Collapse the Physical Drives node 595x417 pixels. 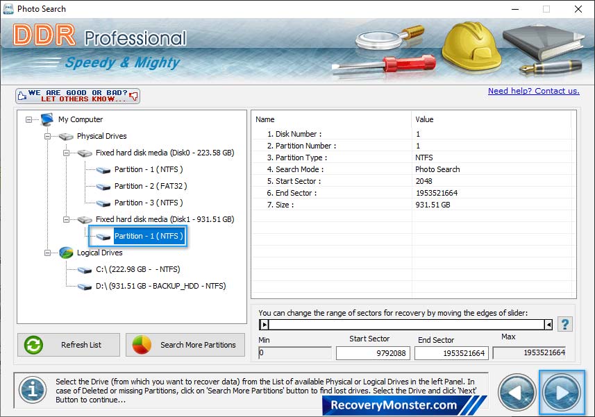click(47, 136)
